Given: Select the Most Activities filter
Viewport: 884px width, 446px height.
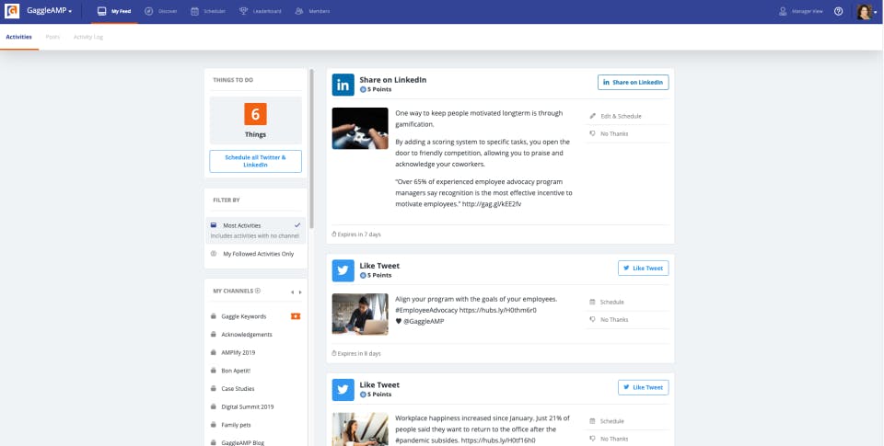Looking at the screenshot, I should tap(255, 230).
